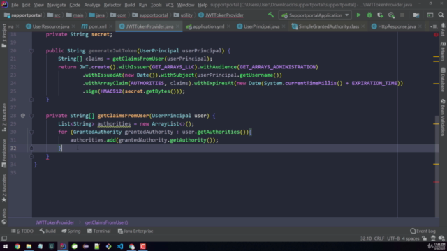Open the TODO tool window
447x251 pixels.
coord(22,231)
